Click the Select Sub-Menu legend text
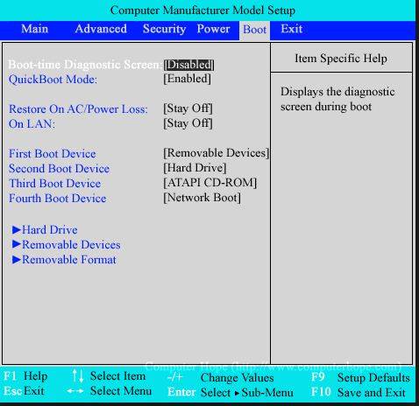Screen dimensions: 419x406 point(247,393)
